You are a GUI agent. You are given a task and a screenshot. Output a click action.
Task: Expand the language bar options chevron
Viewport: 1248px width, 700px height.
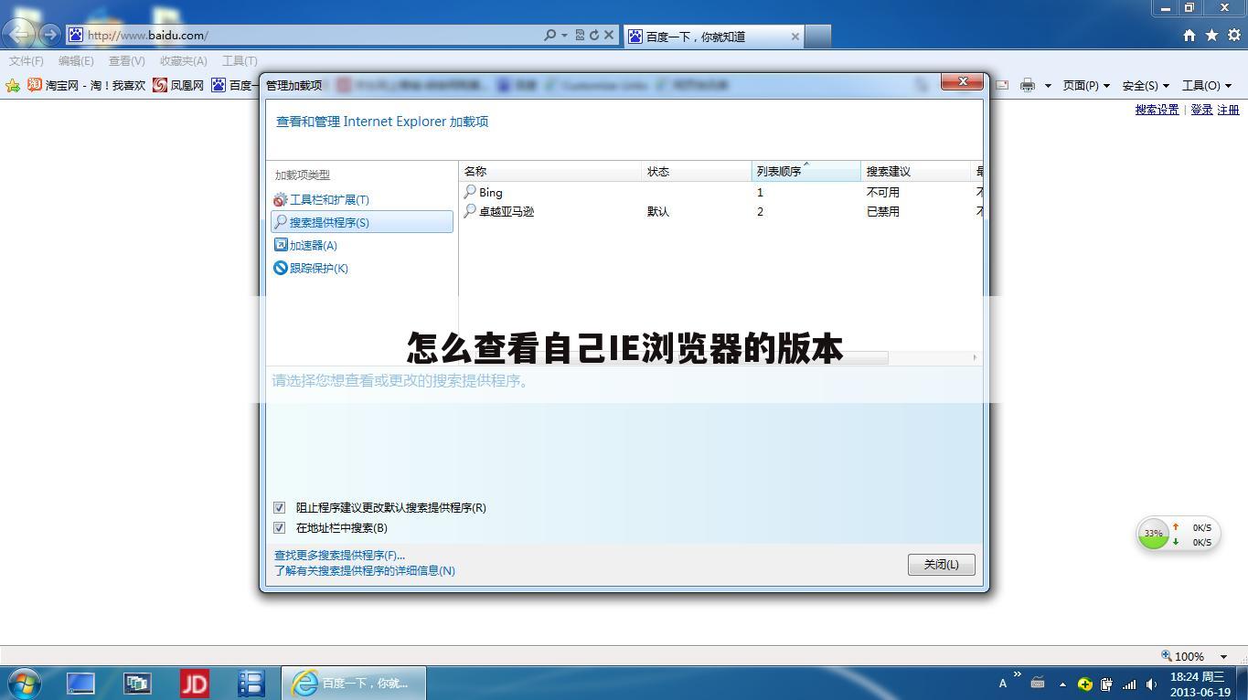tap(1017, 675)
